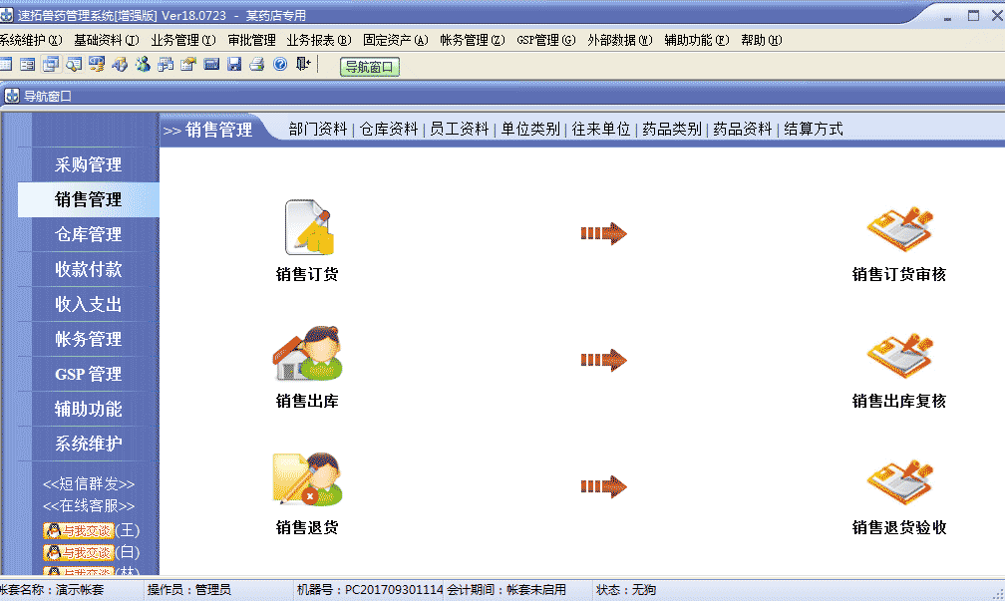Open the 帮助(H) menu
This screenshot has height=601, width=1005.
click(x=762, y=40)
